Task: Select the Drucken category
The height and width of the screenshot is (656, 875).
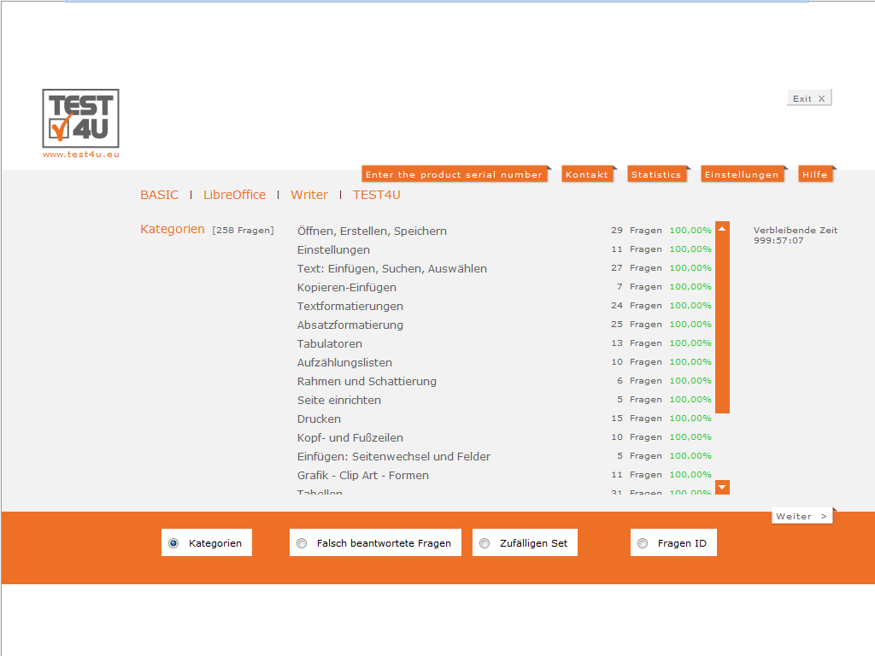Action: click(x=319, y=419)
